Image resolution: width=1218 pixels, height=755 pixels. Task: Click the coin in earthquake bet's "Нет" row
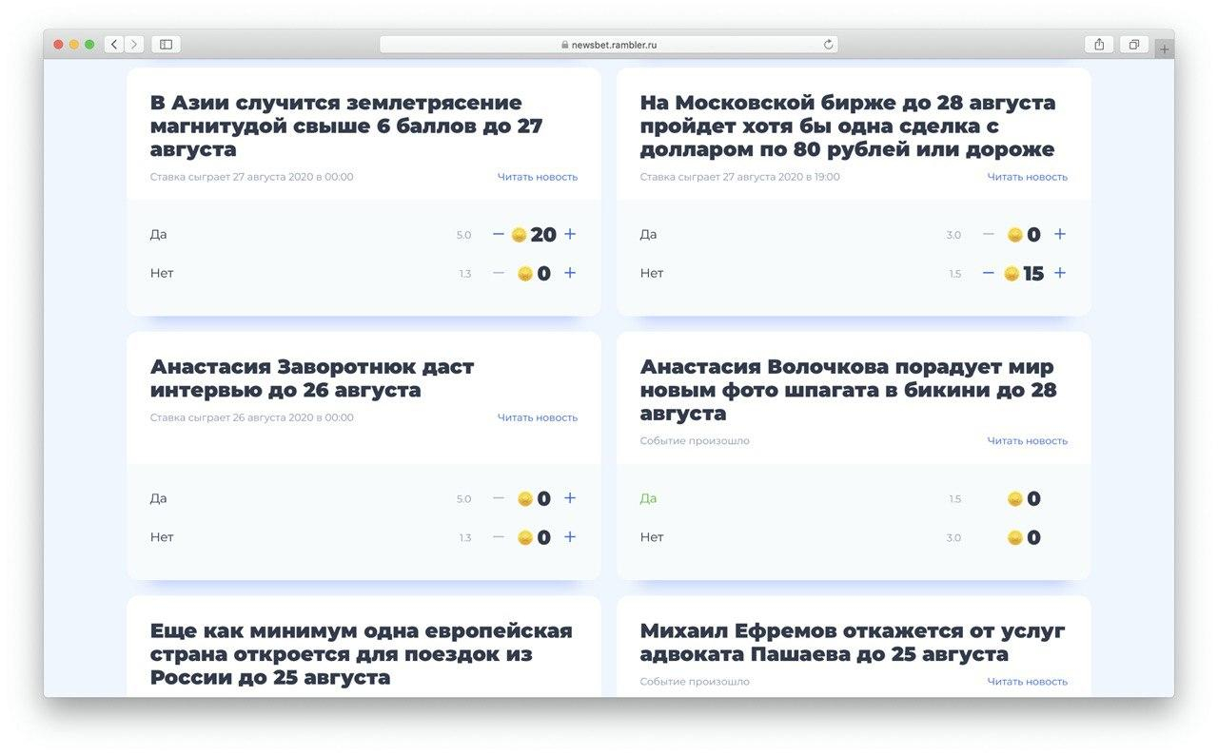[525, 274]
